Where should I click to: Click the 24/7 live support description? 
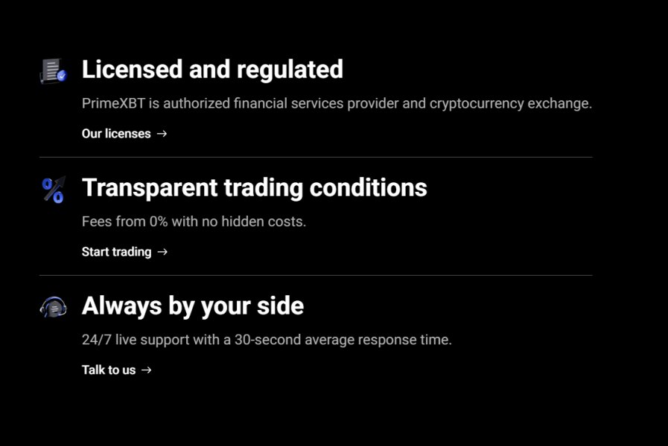[267, 340]
